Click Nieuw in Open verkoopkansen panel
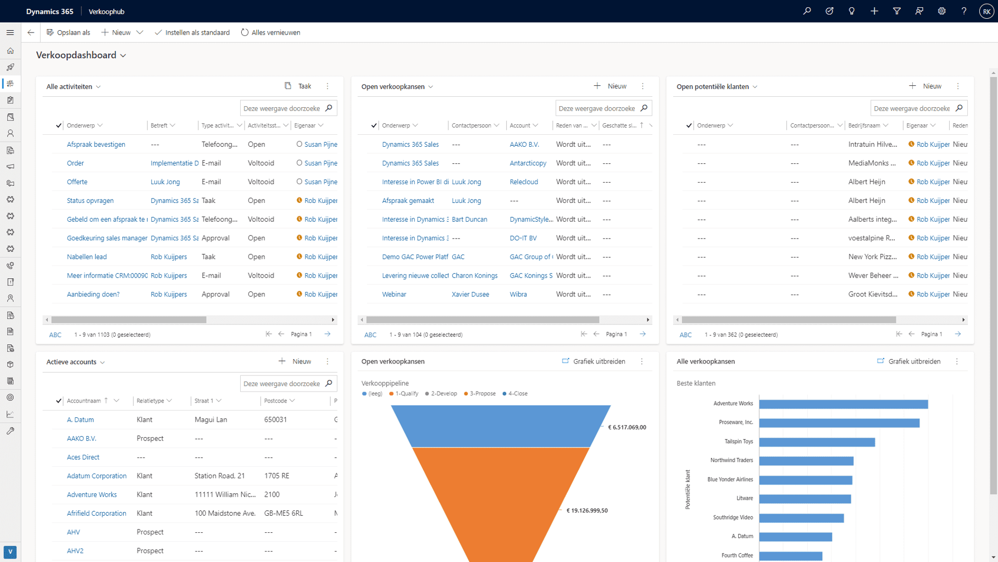The image size is (998, 562). 610,86
